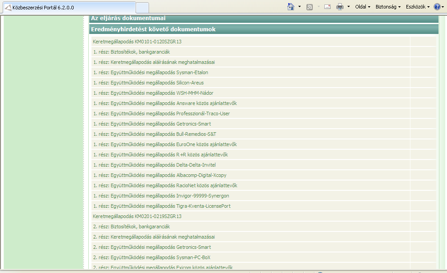Open the Home button dropdown arrow
The height and width of the screenshot is (273, 447).
tap(299, 7)
